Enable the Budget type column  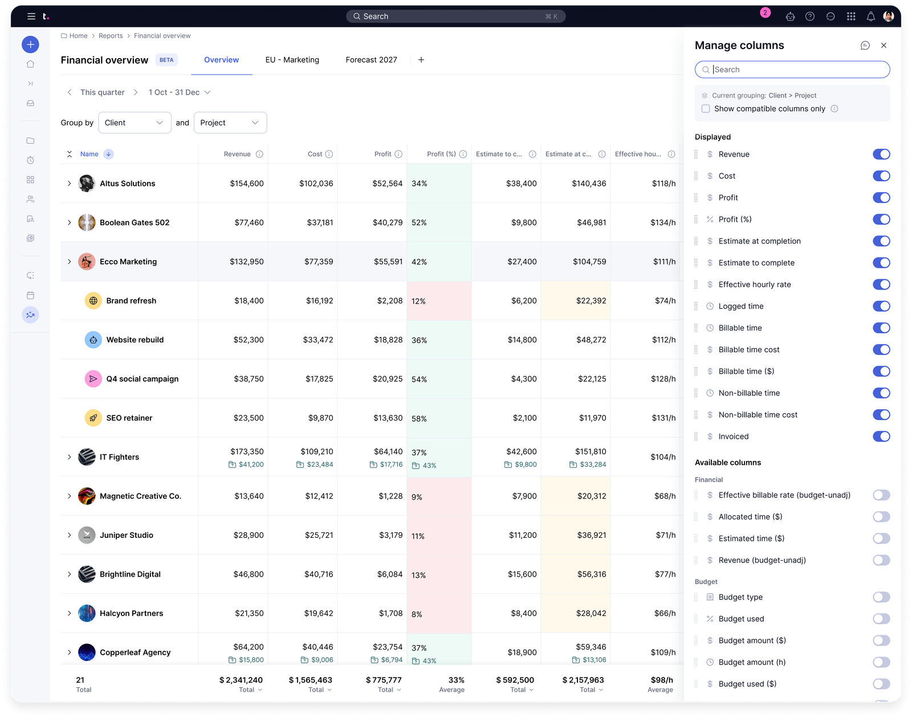(881, 597)
